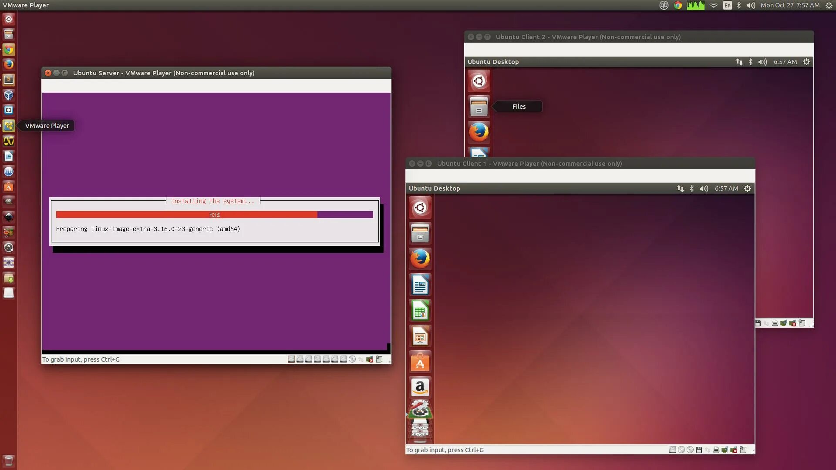
Task: Open the host sound volume menu
Action: coord(751,5)
